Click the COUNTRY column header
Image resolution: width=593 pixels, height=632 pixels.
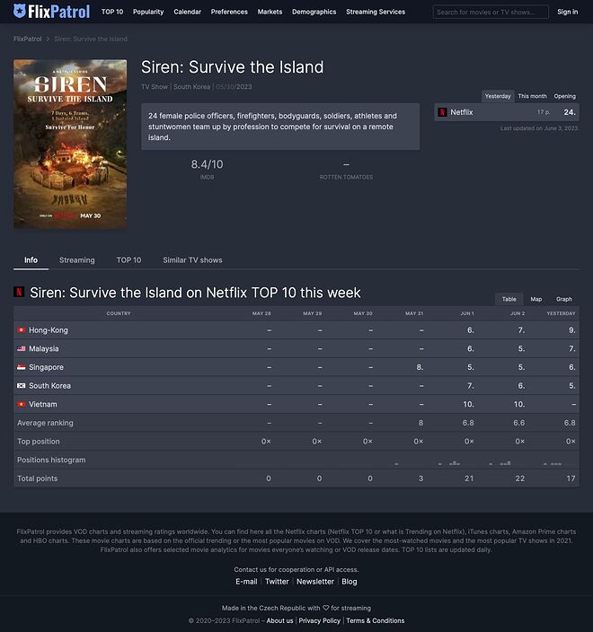tap(119, 313)
